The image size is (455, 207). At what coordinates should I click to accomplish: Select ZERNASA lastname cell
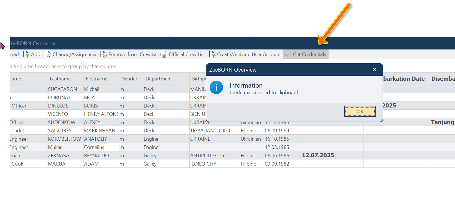65,156
